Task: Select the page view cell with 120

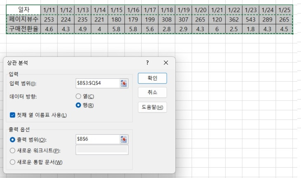Action: pyautogui.click(x=217, y=19)
